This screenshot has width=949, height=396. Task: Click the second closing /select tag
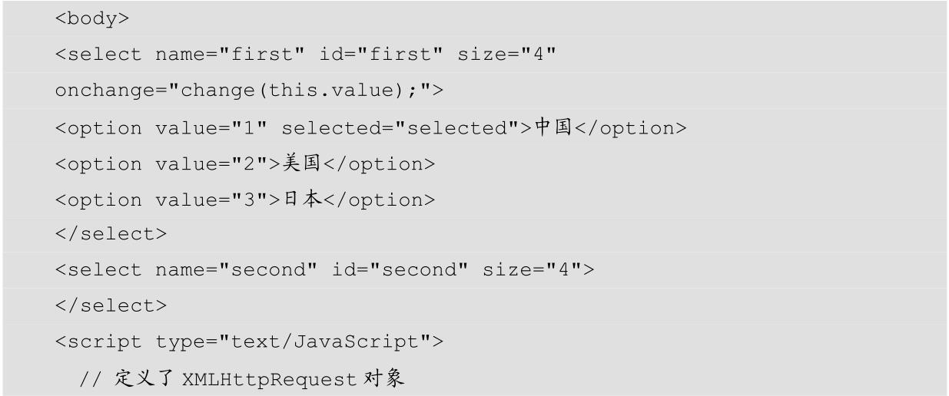point(111,305)
